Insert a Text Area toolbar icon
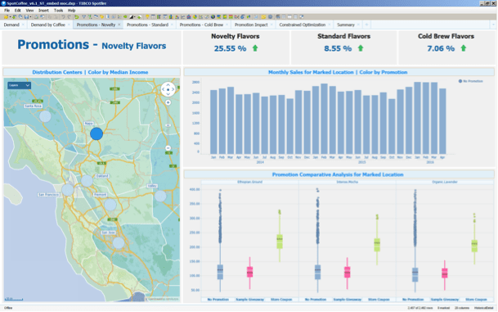Screen dimensions: 498x312 tap(256, 17)
